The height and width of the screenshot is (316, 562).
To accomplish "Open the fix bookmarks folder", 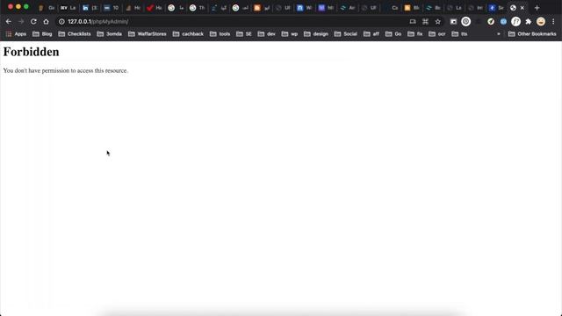I will point(415,34).
